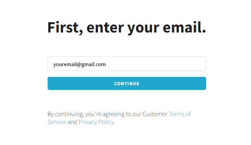
Task: Submit the email with the Continue button
Action: pos(127,83)
